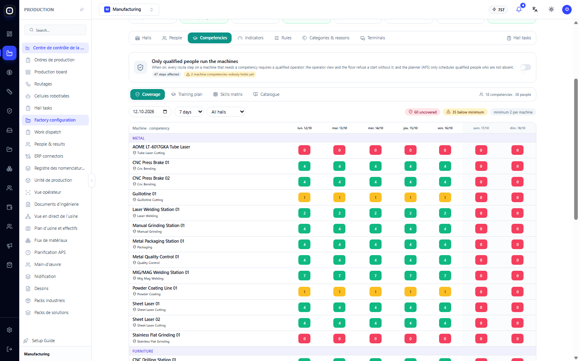Screen dimensions: 579x361
Task: Open Setup Guide link
Action: [x=43, y=341]
